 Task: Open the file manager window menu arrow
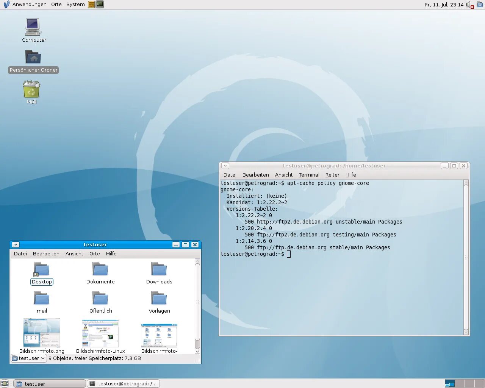(16, 244)
